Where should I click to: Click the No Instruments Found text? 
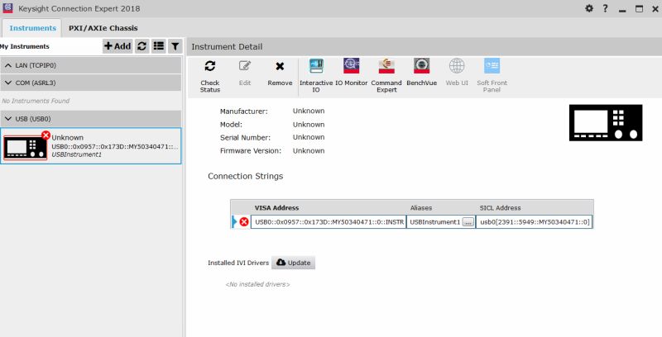(36, 101)
